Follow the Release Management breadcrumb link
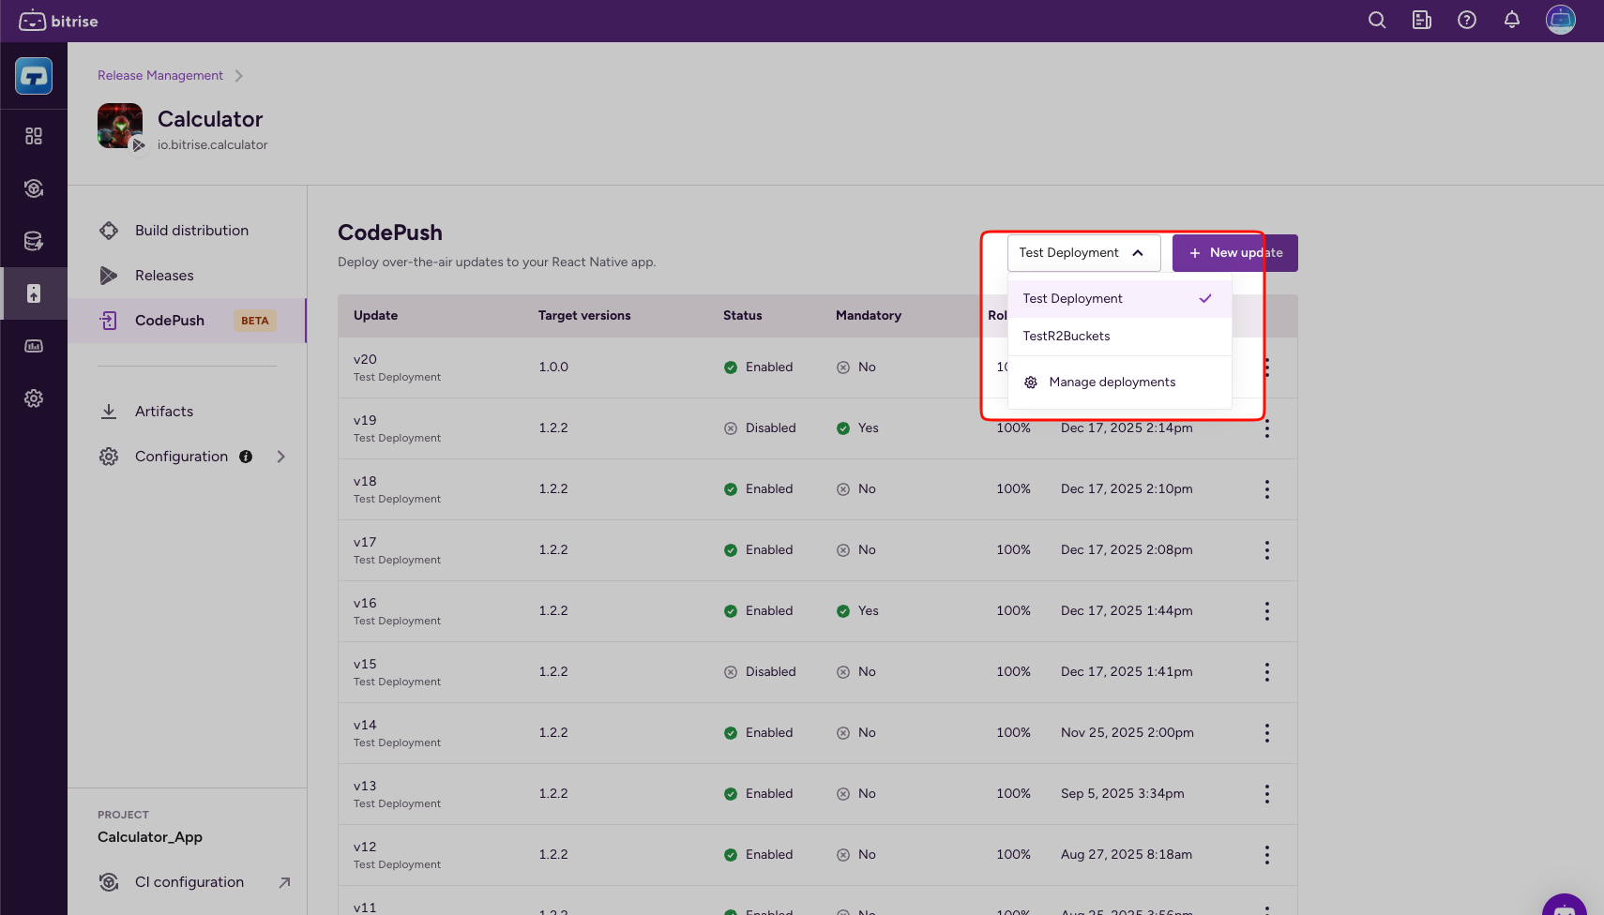The width and height of the screenshot is (1604, 915). click(160, 76)
